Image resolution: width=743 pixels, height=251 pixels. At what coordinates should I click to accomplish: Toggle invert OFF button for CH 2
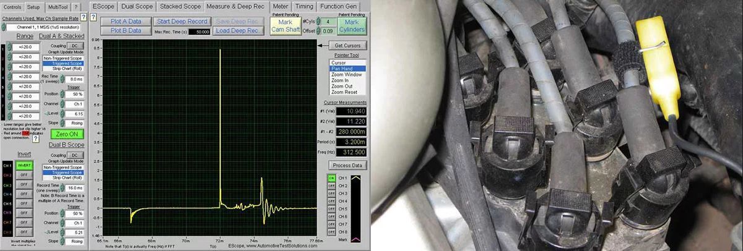pyautogui.click(x=24, y=175)
